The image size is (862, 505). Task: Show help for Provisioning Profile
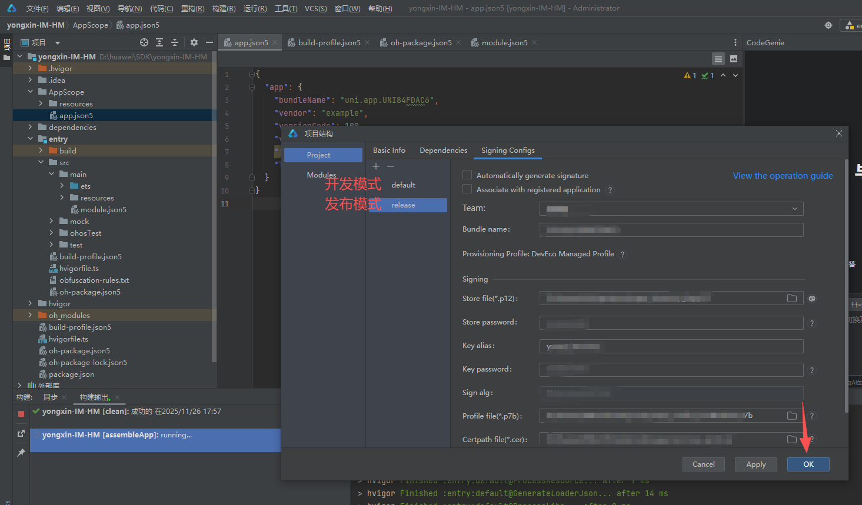coord(623,255)
